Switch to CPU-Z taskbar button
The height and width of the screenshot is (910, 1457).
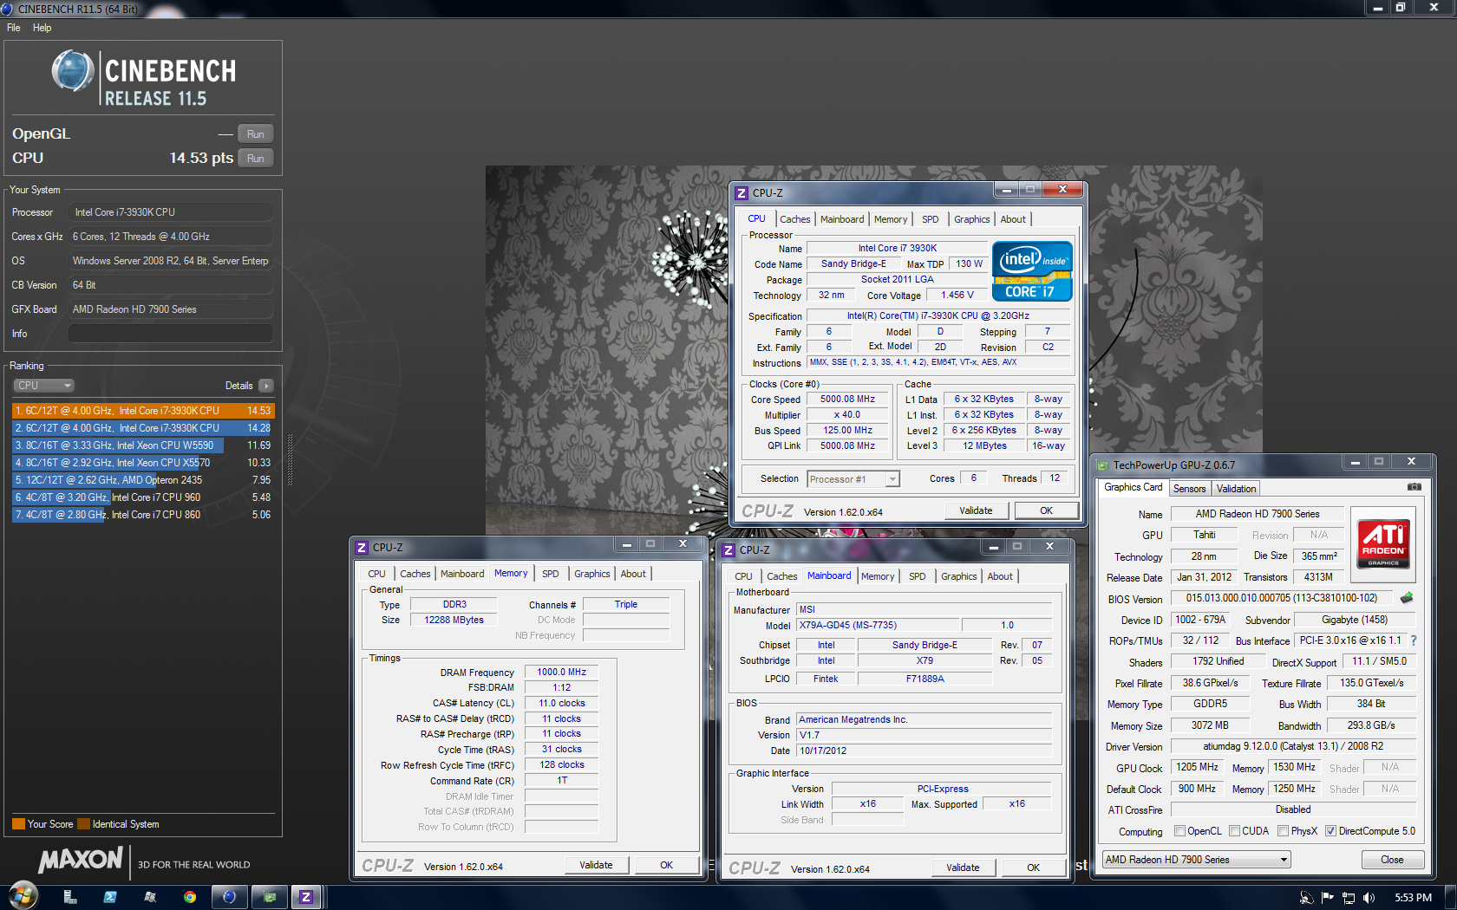click(306, 897)
